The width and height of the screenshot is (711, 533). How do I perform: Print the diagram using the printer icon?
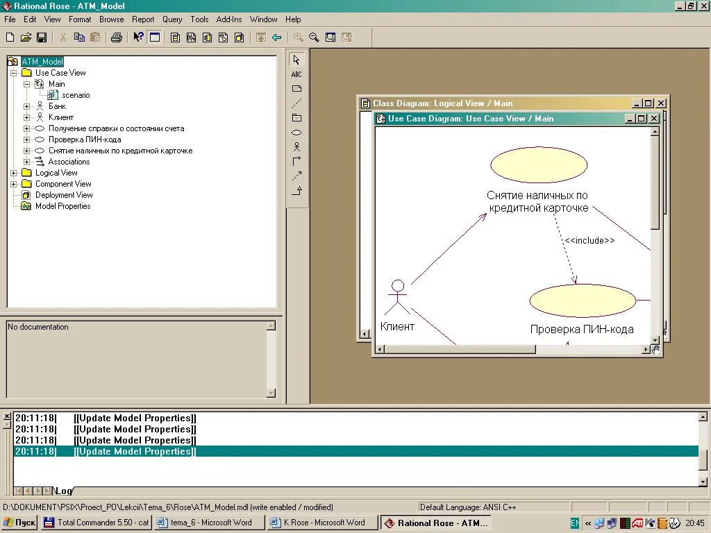point(117,37)
